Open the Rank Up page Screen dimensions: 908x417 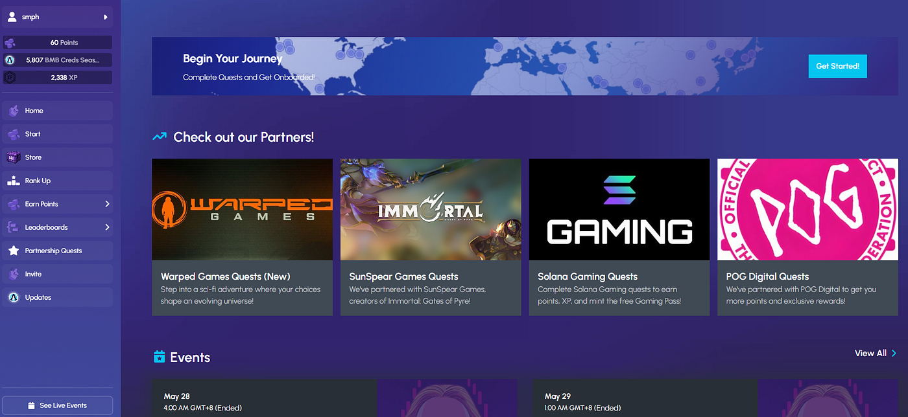[57, 181]
